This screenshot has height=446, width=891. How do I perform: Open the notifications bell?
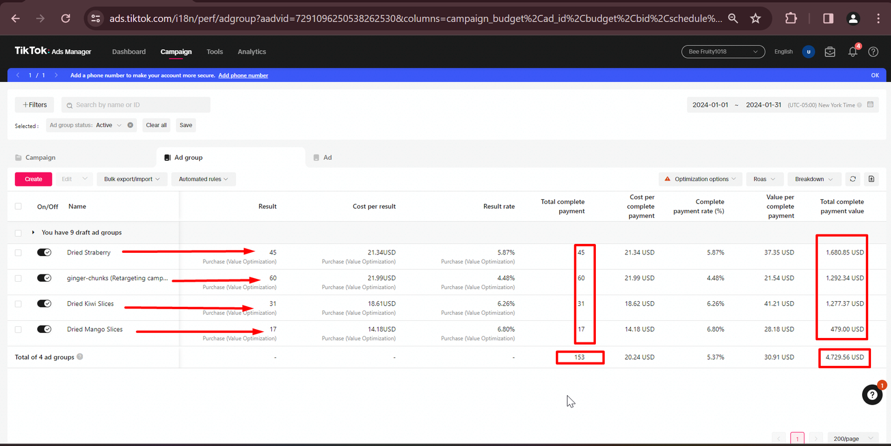pos(853,52)
